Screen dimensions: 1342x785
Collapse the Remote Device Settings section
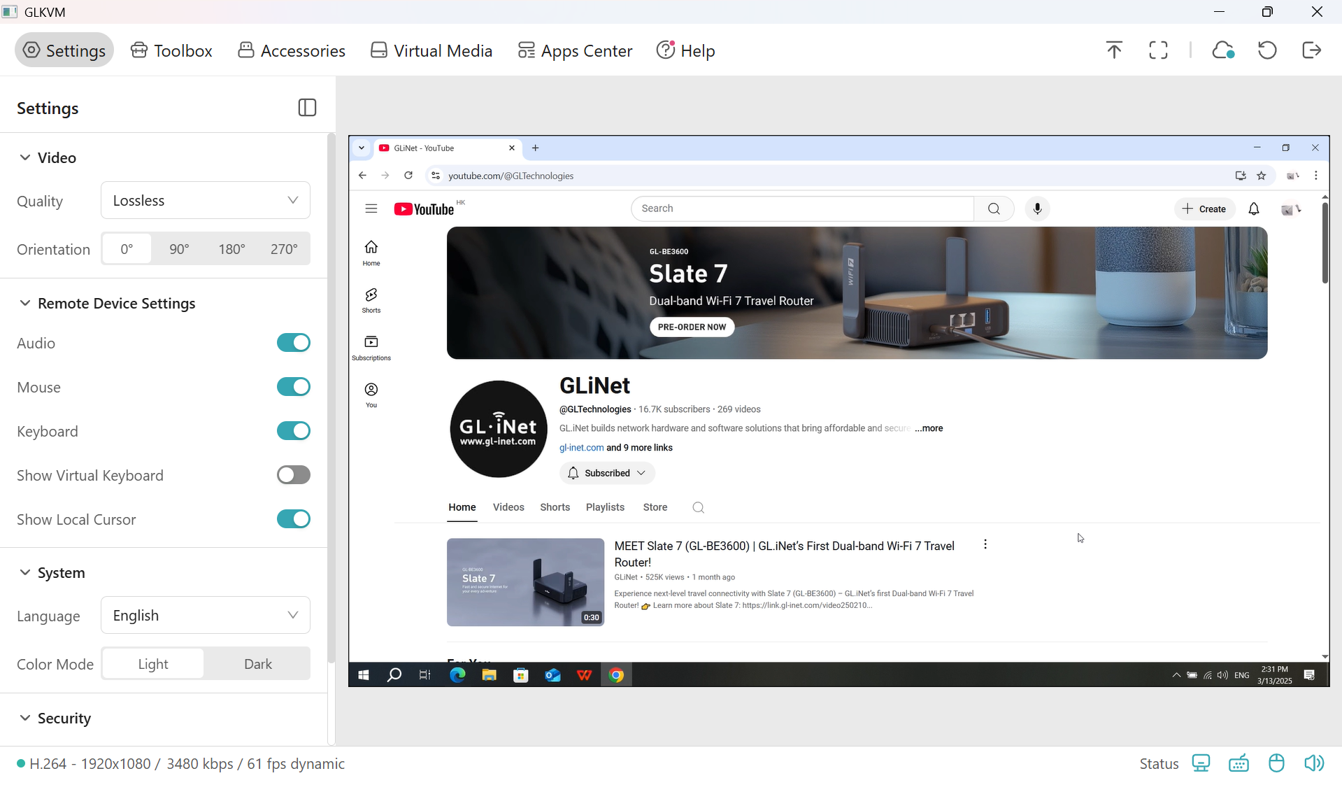pos(25,303)
